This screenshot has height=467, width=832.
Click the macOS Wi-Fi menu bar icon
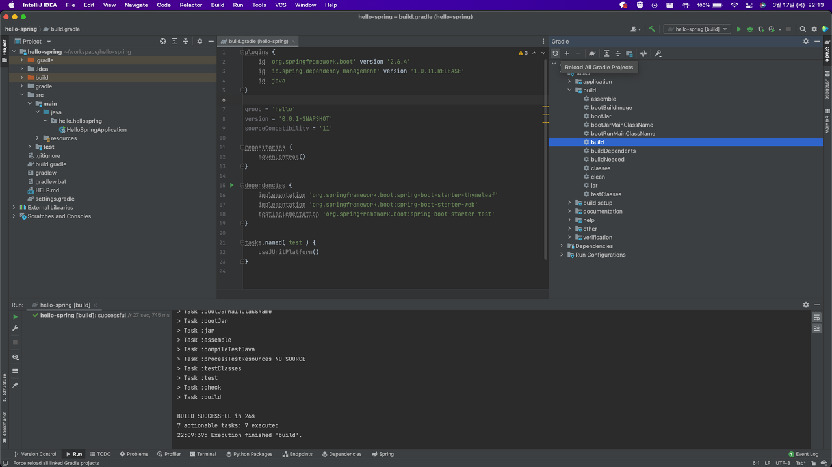[x=734, y=5]
